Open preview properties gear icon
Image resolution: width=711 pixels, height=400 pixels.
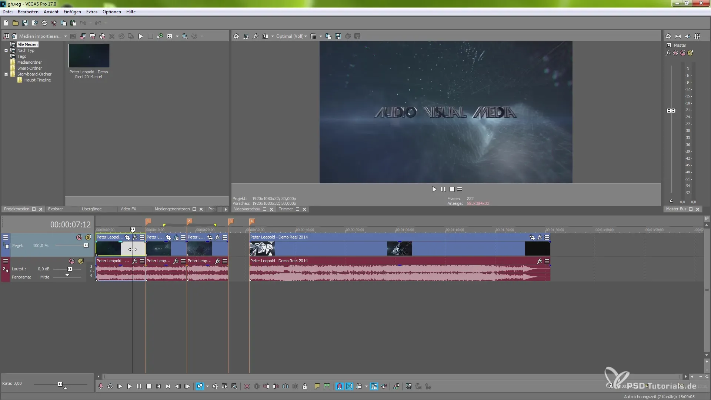pyautogui.click(x=236, y=36)
